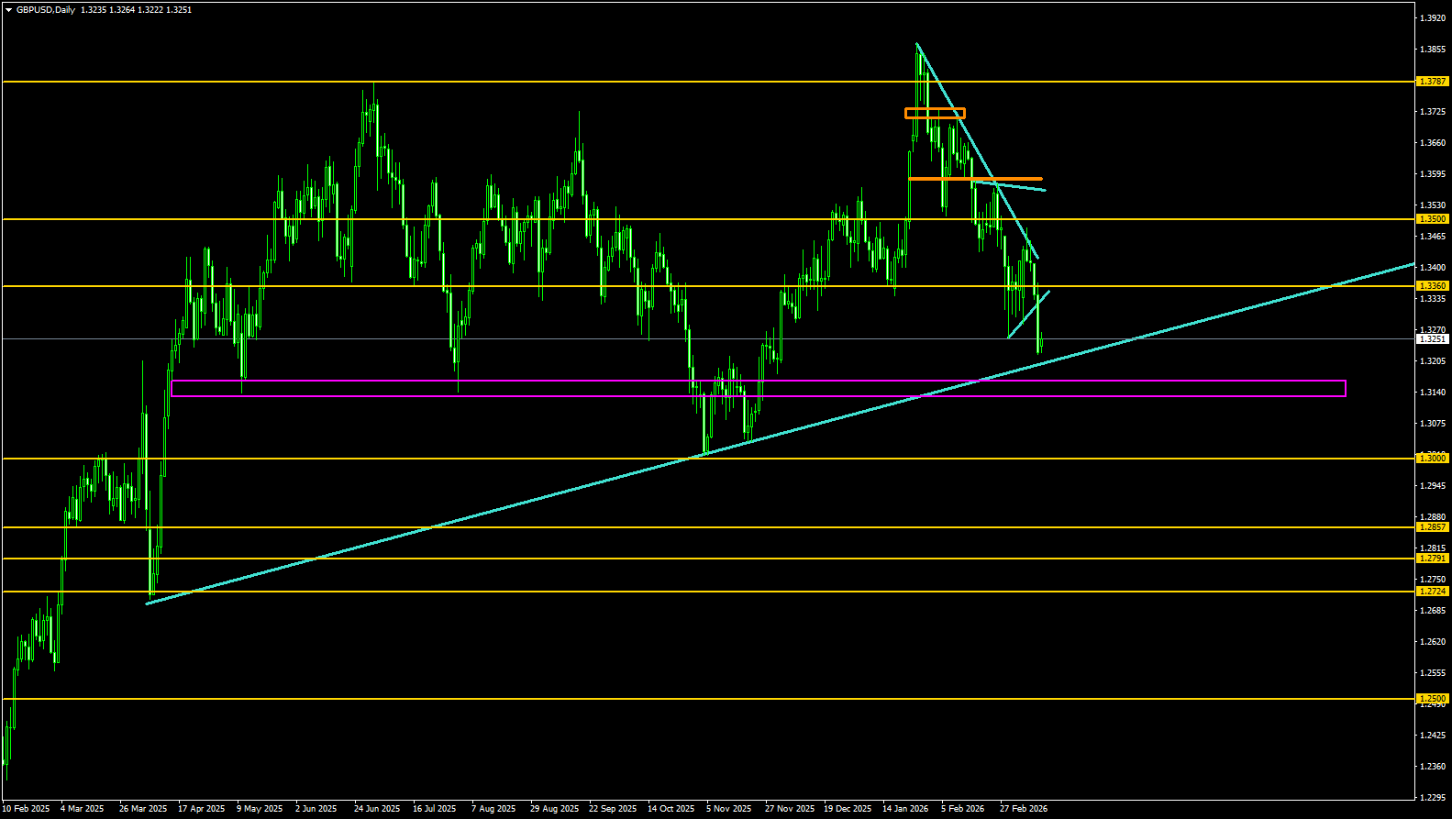
Task: Click the 1.3140 price scale value
Action: 1433,393
